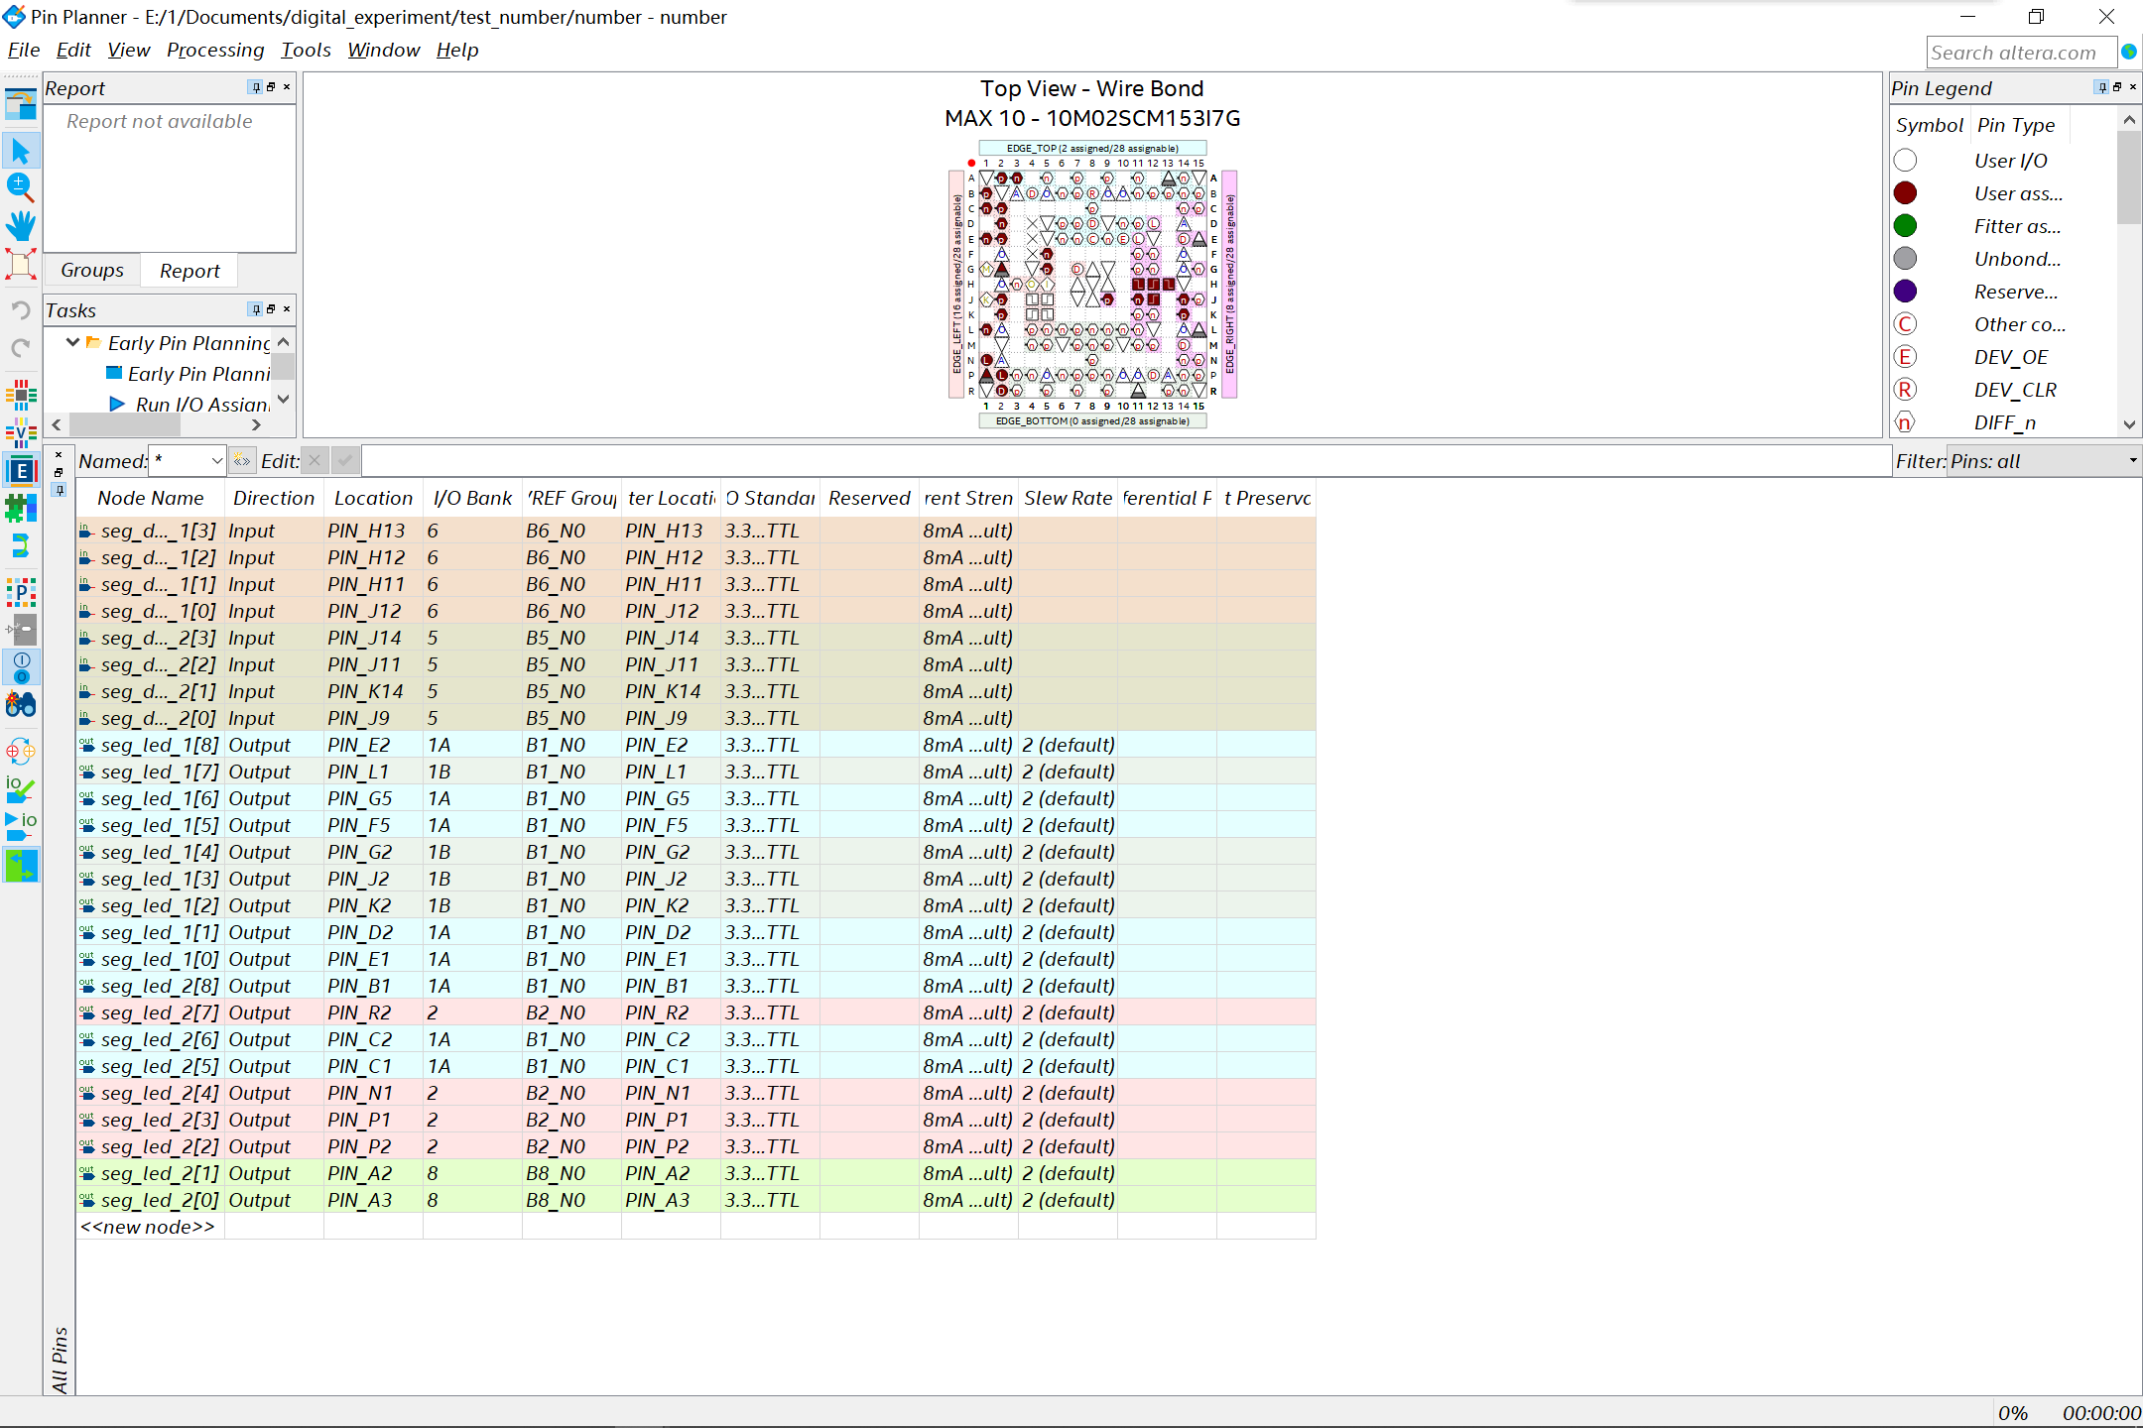2143x1428 pixels.
Task: Open the Filter Pins all dropdown
Action: (2132, 461)
